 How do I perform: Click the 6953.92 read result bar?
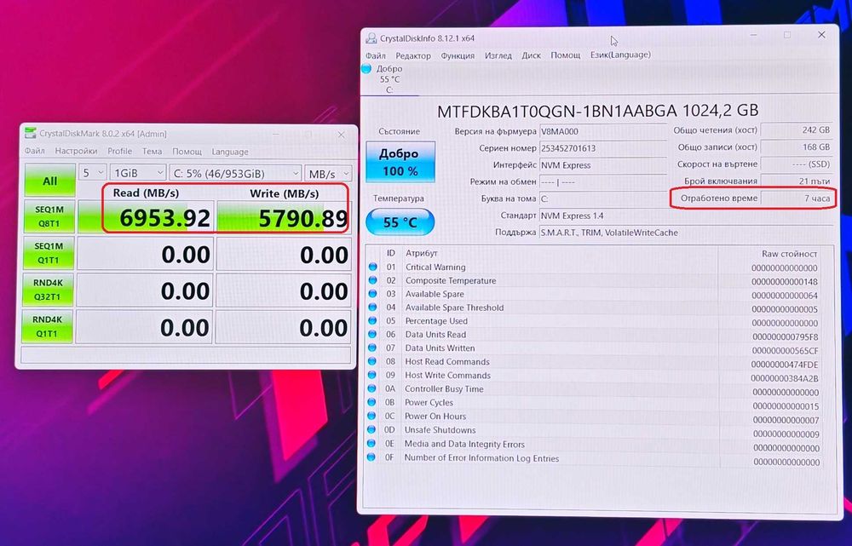(x=146, y=218)
